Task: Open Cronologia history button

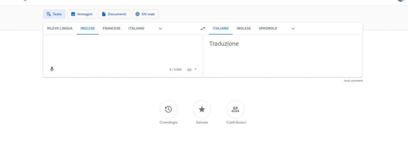Action: click(x=168, y=110)
